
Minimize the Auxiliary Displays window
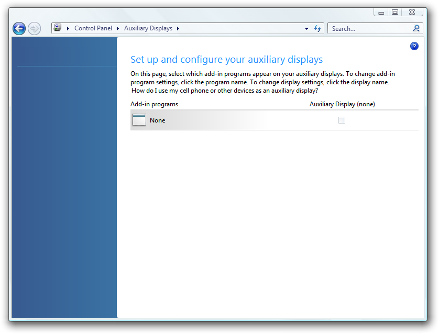tap(382, 12)
